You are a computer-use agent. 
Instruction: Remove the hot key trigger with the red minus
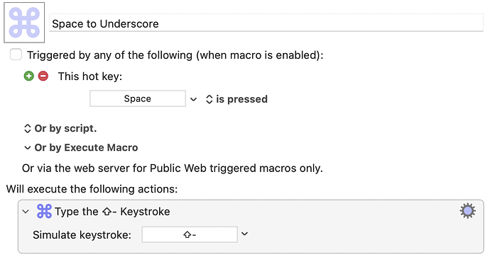tap(43, 76)
